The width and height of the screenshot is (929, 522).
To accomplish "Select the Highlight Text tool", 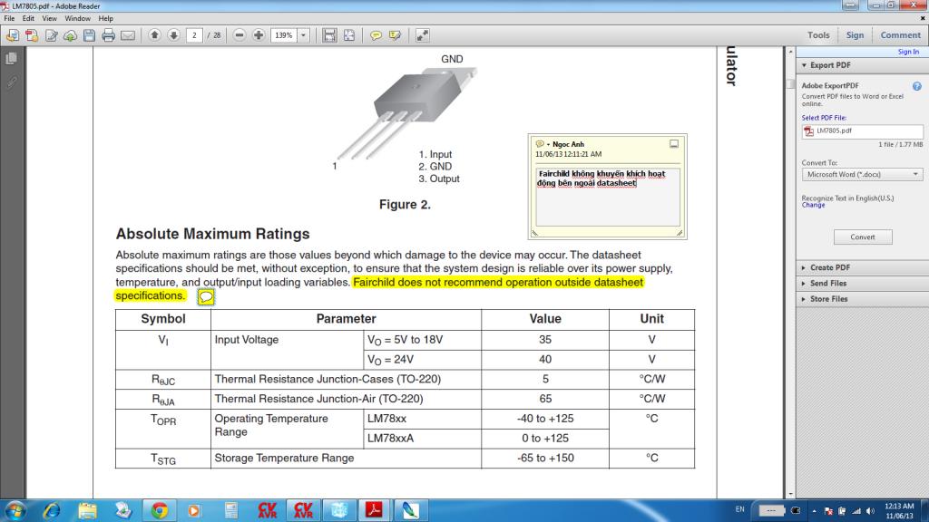I will click(x=396, y=35).
